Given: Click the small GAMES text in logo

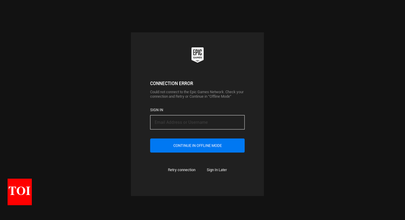Looking at the screenshot, I should coord(197,58).
